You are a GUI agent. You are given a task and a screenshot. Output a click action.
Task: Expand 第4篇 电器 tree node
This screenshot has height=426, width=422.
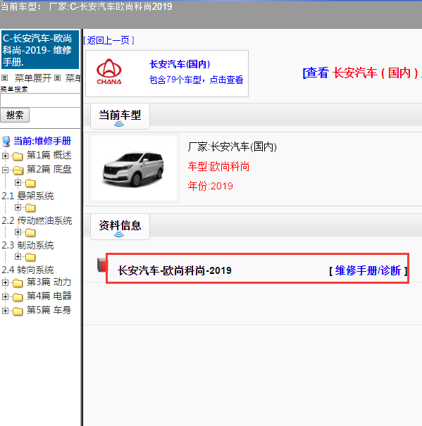tap(5, 296)
